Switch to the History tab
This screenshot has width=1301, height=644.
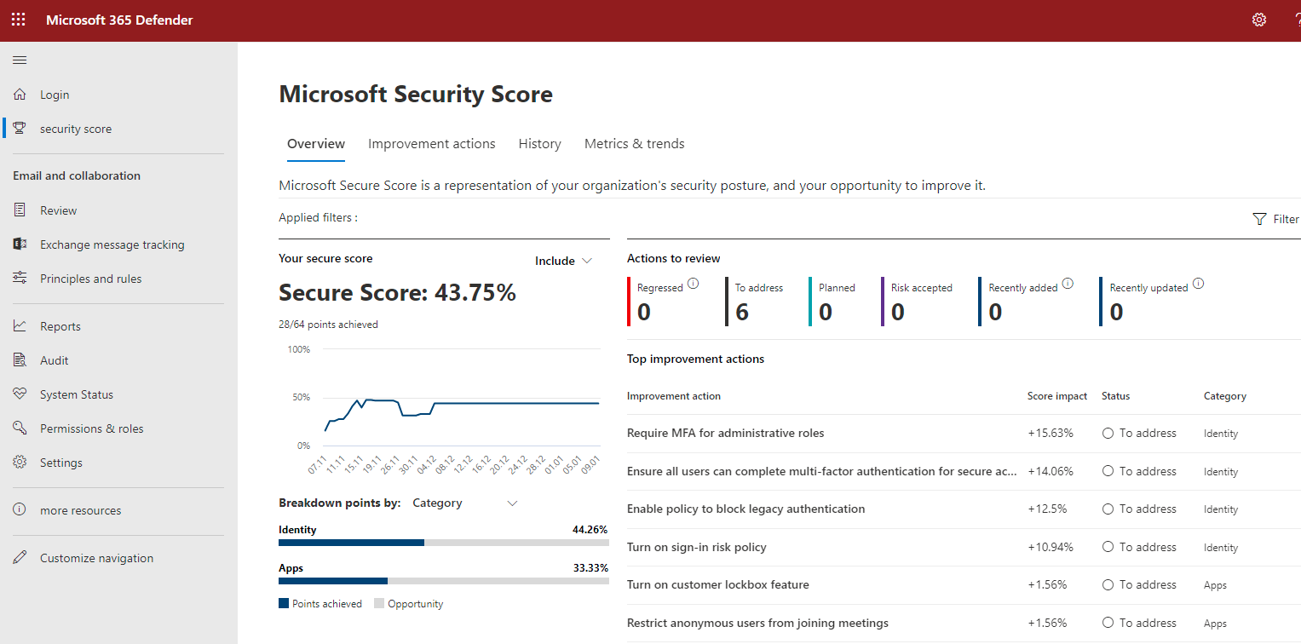click(539, 144)
